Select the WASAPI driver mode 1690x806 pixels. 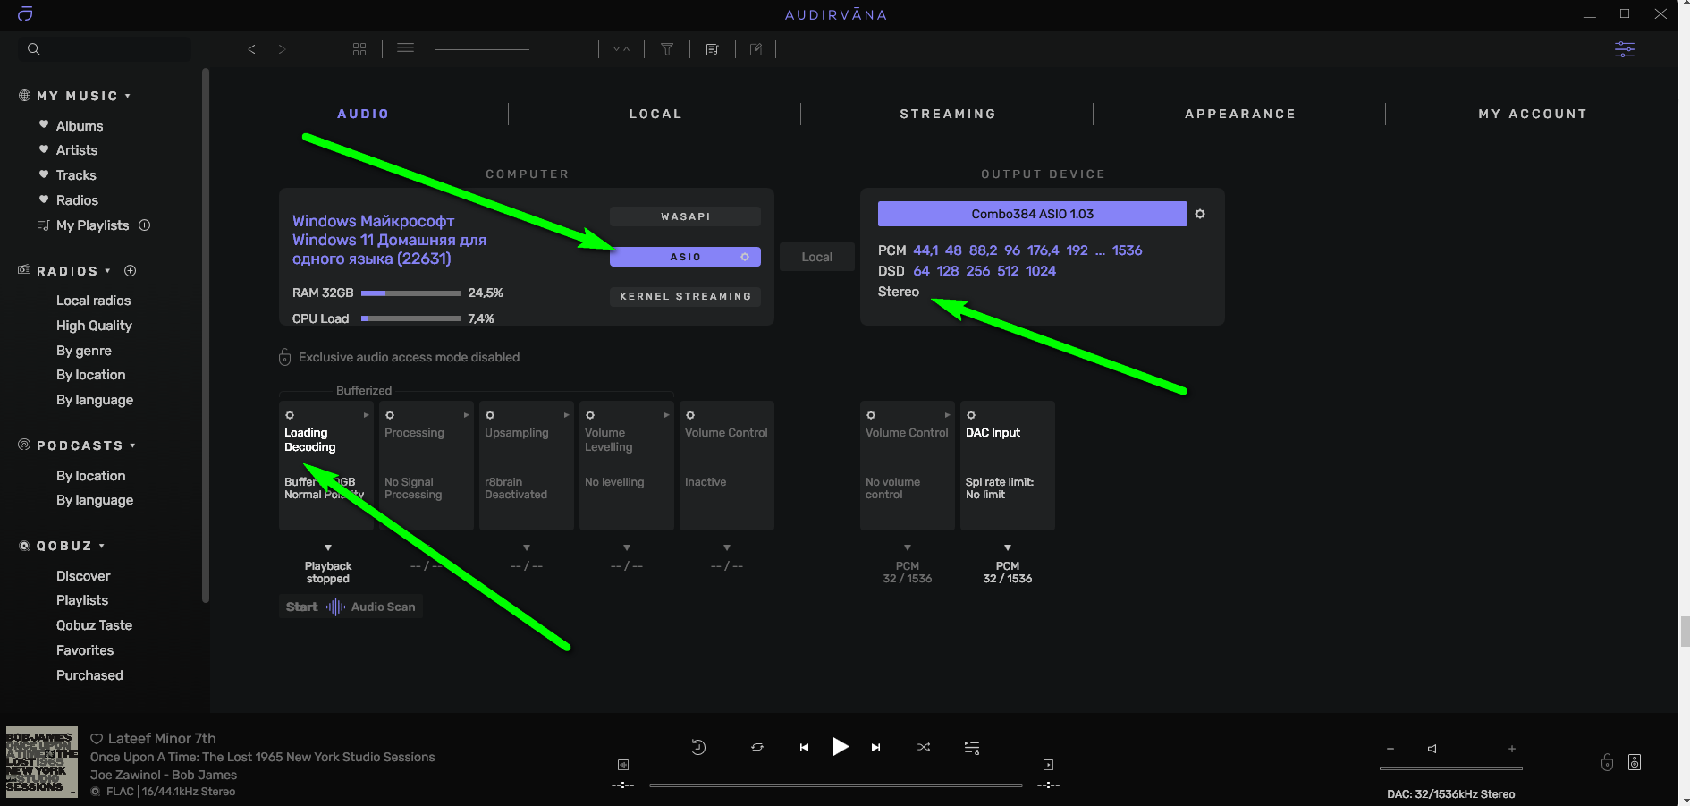tap(685, 216)
